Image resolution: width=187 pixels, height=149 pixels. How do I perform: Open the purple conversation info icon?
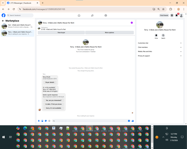click(132, 23)
